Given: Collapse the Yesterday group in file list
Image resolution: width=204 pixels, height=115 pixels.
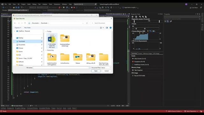Looking at the screenshot, I should pyautogui.click(x=46, y=50).
